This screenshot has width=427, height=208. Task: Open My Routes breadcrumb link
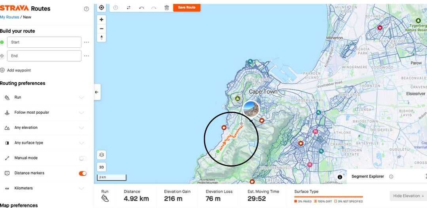[x=9, y=17]
